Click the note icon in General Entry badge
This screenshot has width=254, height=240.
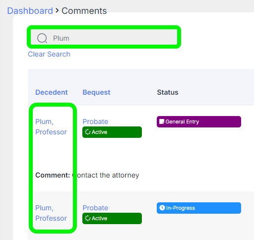pos(162,121)
